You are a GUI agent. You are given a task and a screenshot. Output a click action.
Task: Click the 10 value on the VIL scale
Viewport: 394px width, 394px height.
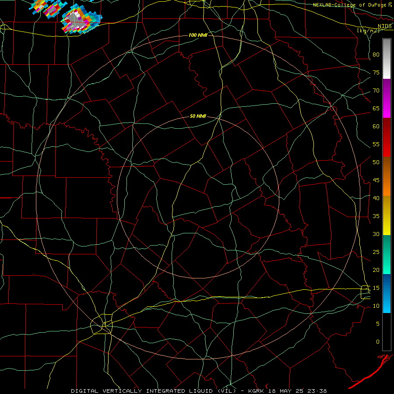376,306
